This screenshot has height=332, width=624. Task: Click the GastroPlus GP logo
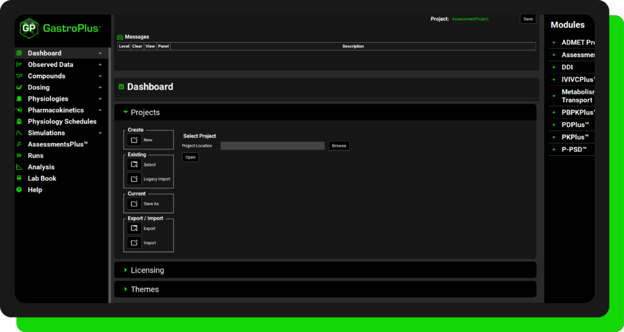click(x=29, y=28)
